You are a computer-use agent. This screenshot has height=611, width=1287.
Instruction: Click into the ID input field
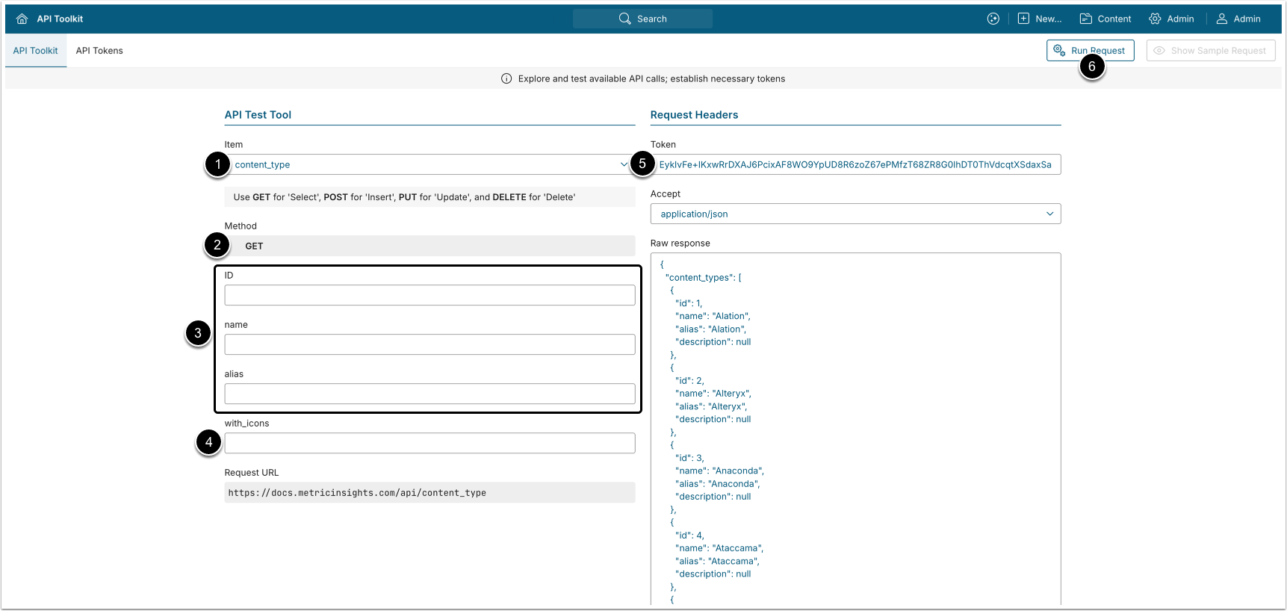(x=429, y=295)
